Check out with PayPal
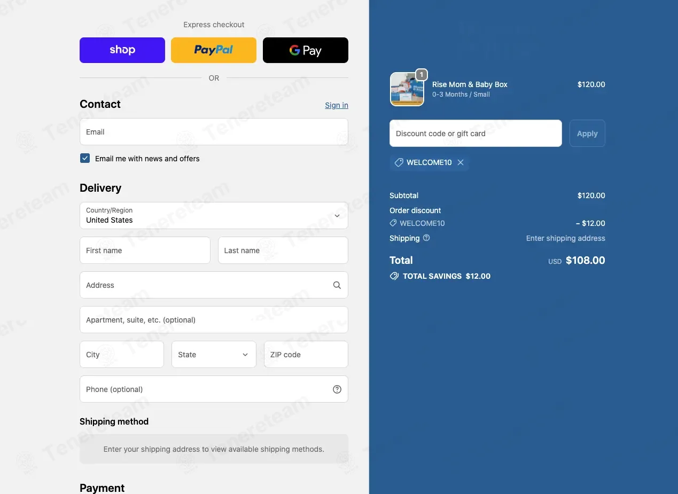This screenshot has width=678, height=494. [214, 50]
